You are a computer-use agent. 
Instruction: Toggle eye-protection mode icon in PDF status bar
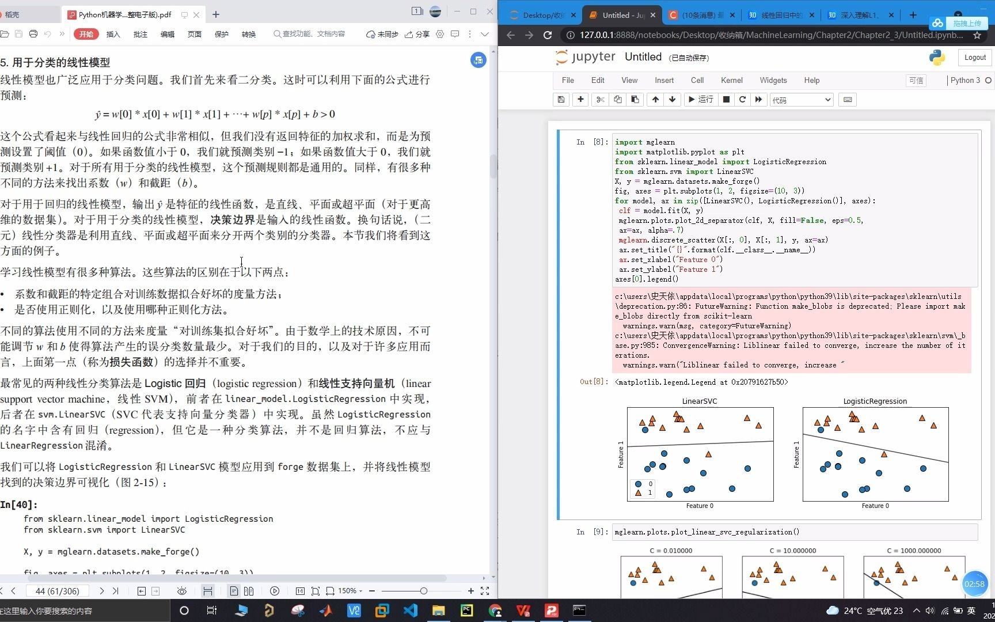coord(182,591)
